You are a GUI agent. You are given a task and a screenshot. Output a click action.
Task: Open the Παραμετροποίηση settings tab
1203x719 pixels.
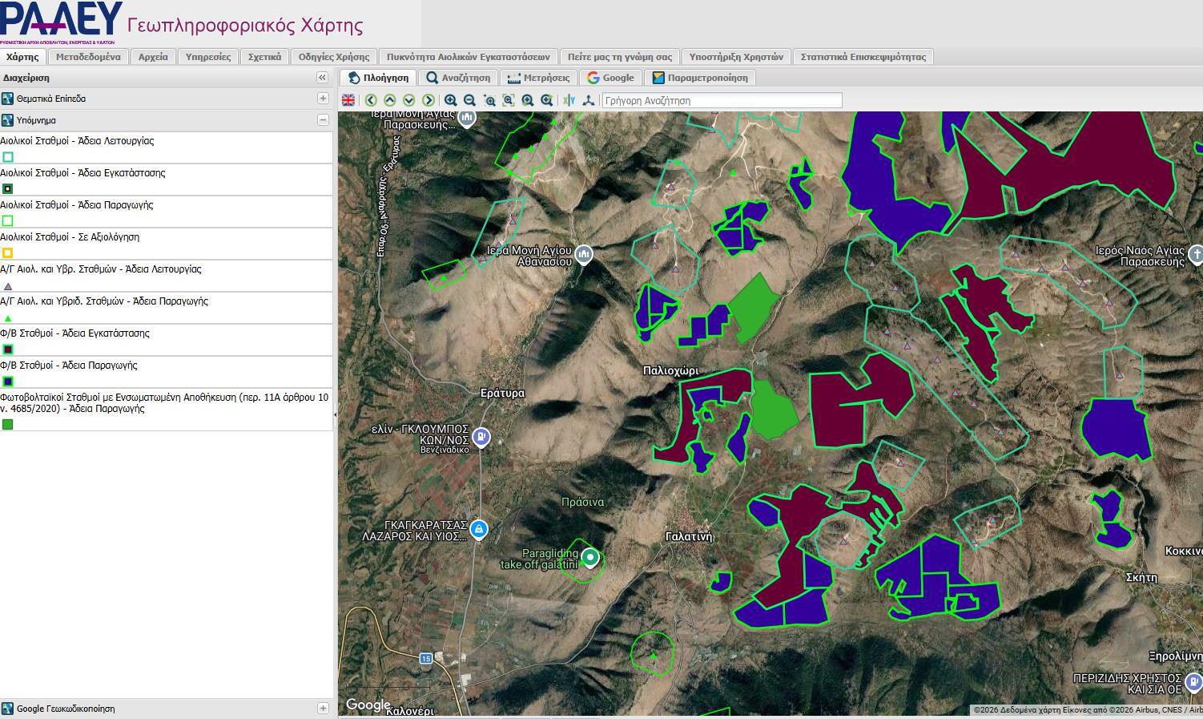point(700,78)
